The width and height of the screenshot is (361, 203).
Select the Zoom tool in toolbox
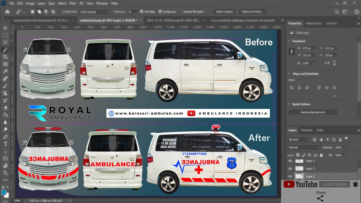(5, 173)
